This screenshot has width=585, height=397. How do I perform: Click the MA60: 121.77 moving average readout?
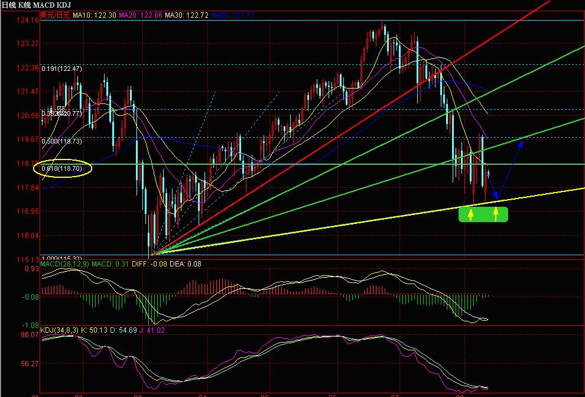tap(232, 15)
